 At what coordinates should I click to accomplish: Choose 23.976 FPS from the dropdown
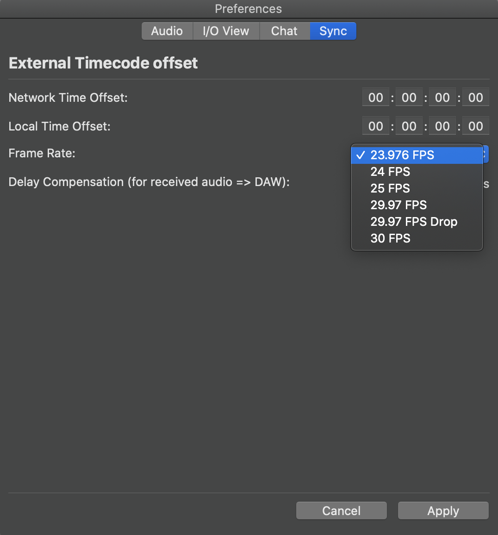coord(417,155)
